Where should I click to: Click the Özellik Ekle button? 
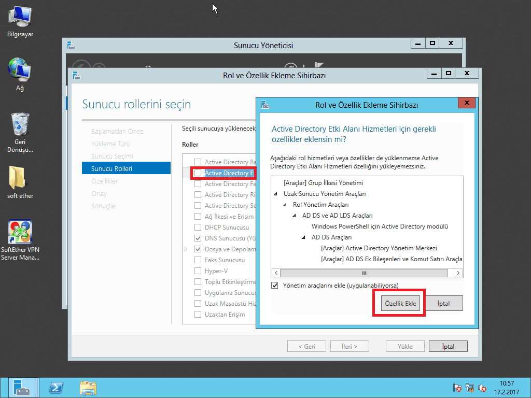[399, 304]
